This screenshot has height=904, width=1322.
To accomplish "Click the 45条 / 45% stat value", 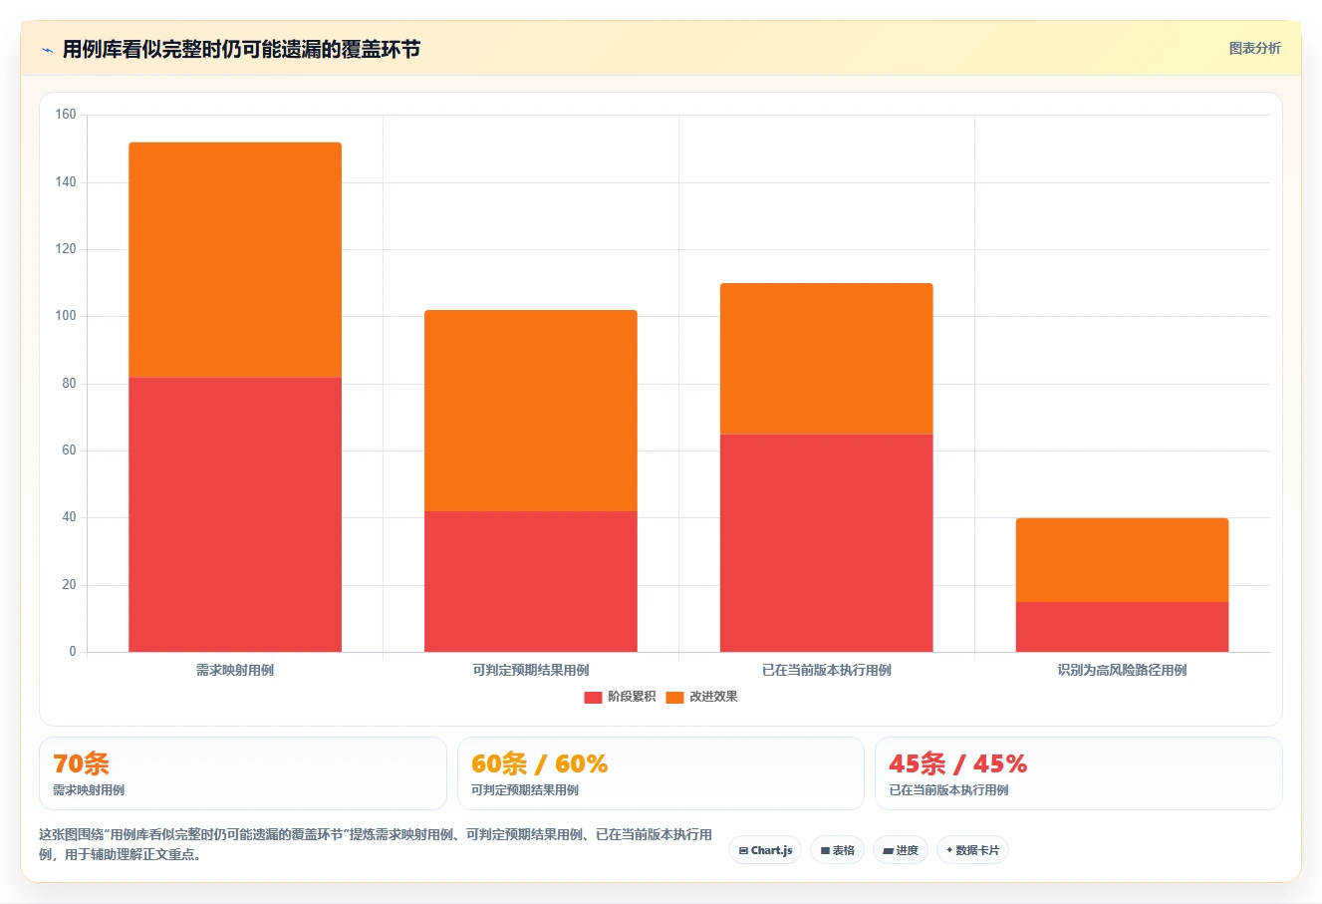I will coord(957,763).
